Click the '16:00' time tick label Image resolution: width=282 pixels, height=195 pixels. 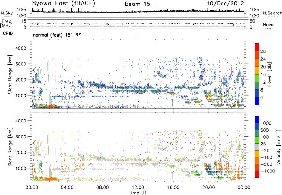pos(173,188)
